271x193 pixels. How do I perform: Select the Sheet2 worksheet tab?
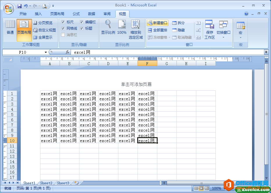46,183
